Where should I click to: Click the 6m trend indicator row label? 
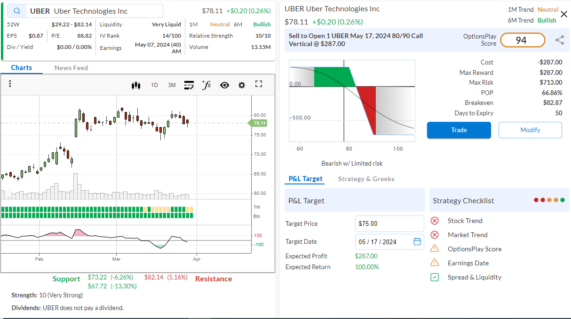[x=257, y=216]
